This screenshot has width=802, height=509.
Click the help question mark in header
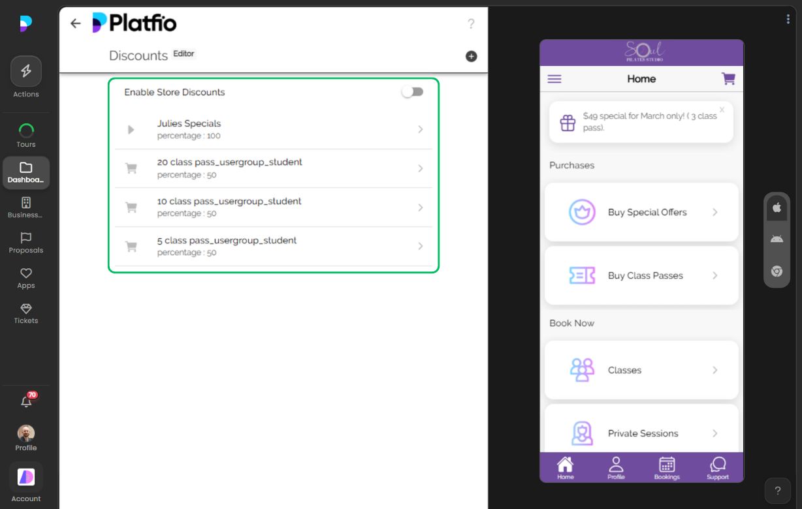click(471, 24)
